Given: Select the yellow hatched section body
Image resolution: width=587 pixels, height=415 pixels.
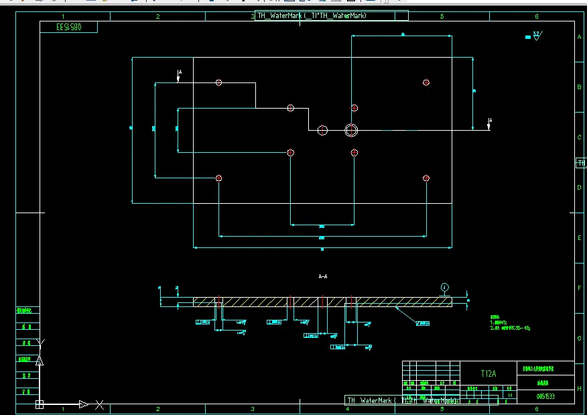Looking at the screenshot, I should point(322,302).
